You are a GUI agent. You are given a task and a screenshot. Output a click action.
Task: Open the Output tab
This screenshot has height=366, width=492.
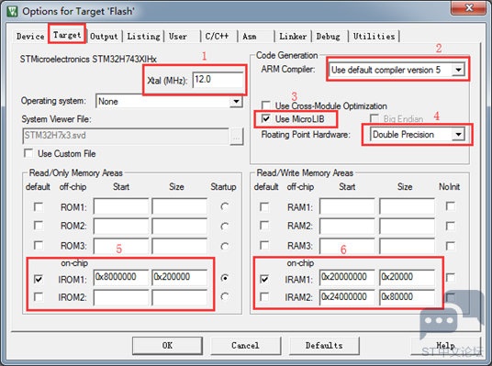coord(104,37)
